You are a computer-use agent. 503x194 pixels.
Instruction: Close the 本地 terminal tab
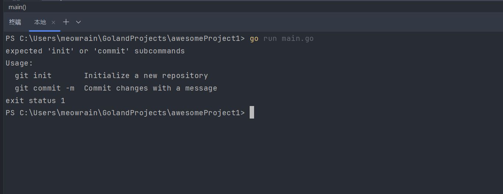pos(53,22)
